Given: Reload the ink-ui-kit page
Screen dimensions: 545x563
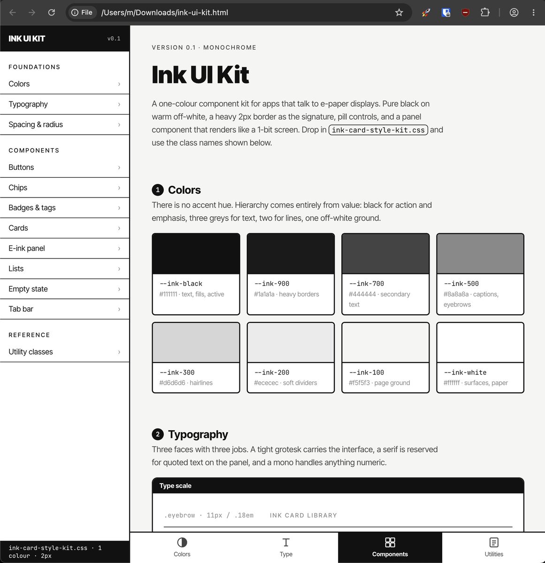Looking at the screenshot, I should pyautogui.click(x=52, y=13).
